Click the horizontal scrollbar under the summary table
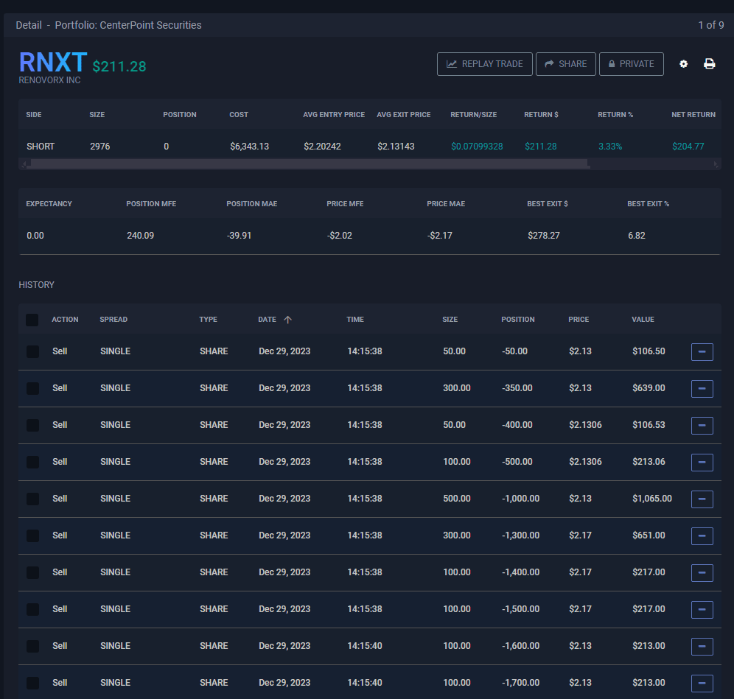Viewport: 734px width, 699px height. click(x=308, y=164)
